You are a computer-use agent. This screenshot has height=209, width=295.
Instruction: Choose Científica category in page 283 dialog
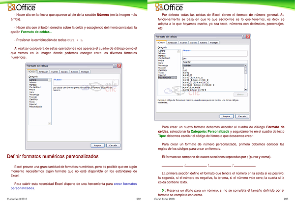click(x=163, y=70)
